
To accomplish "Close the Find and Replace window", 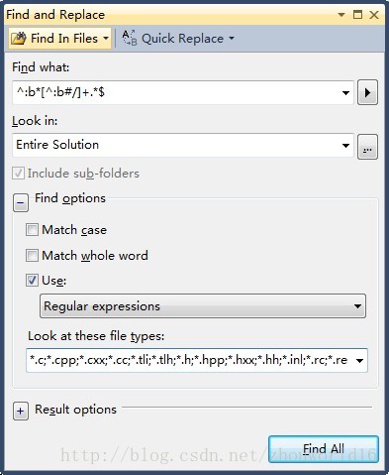I will (x=374, y=15).
